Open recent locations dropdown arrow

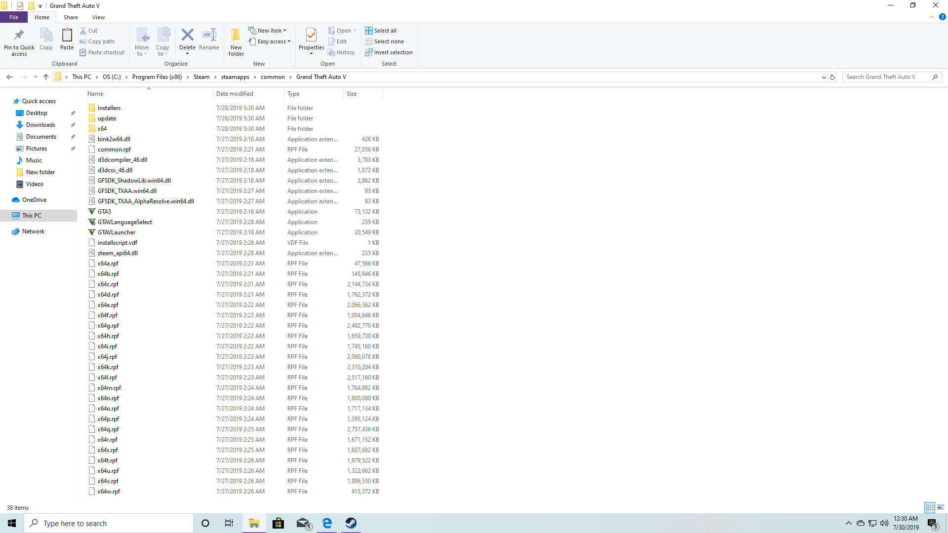coord(36,77)
